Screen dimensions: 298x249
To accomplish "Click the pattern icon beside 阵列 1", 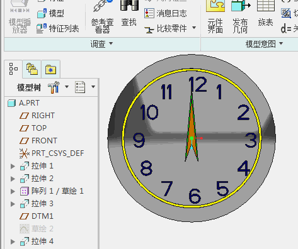I will (x=25, y=191).
